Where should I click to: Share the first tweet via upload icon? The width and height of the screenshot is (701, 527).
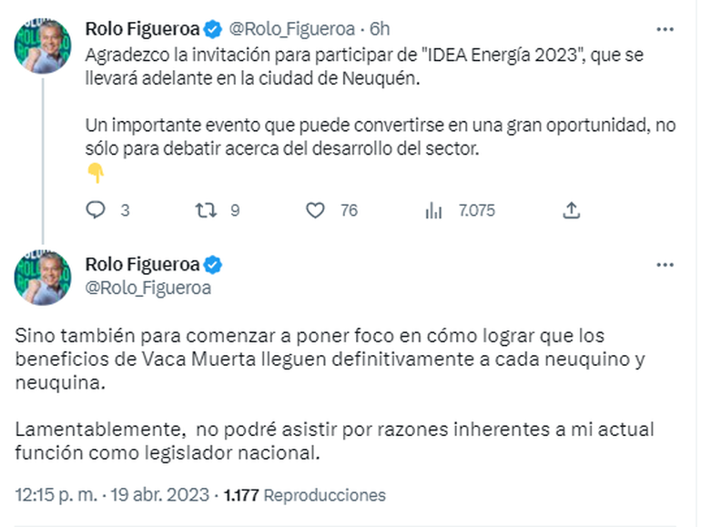(x=571, y=210)
